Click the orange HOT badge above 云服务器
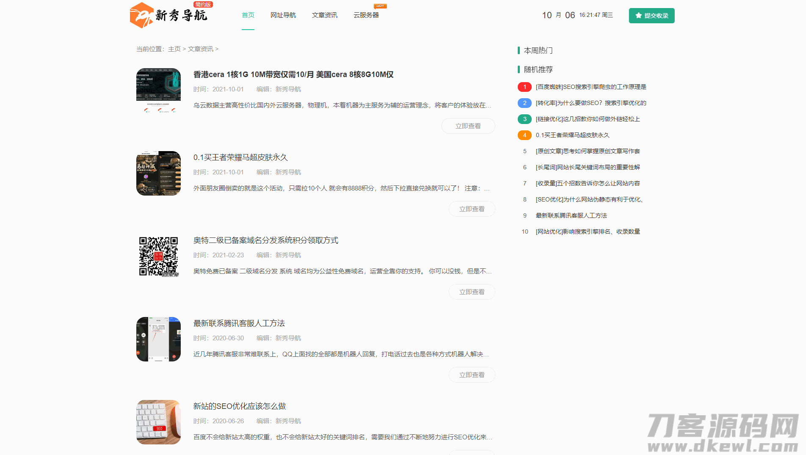Screen dimensions: 806x455 click(380, 6)
